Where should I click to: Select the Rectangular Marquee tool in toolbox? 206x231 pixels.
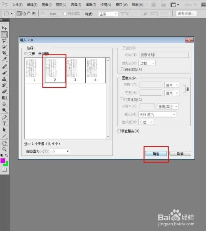point(5,34)
